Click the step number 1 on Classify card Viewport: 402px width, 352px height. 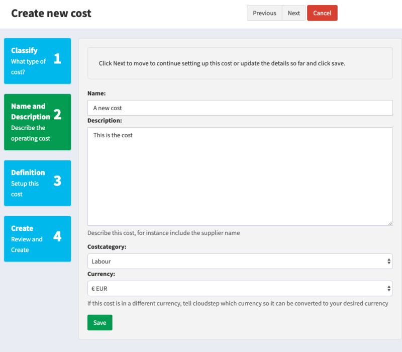[57, 58]
